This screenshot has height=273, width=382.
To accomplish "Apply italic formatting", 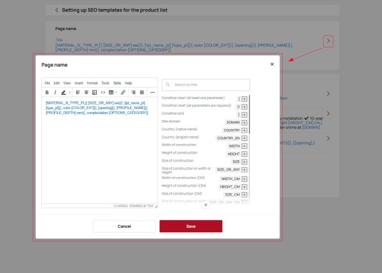I will [55, 92].
